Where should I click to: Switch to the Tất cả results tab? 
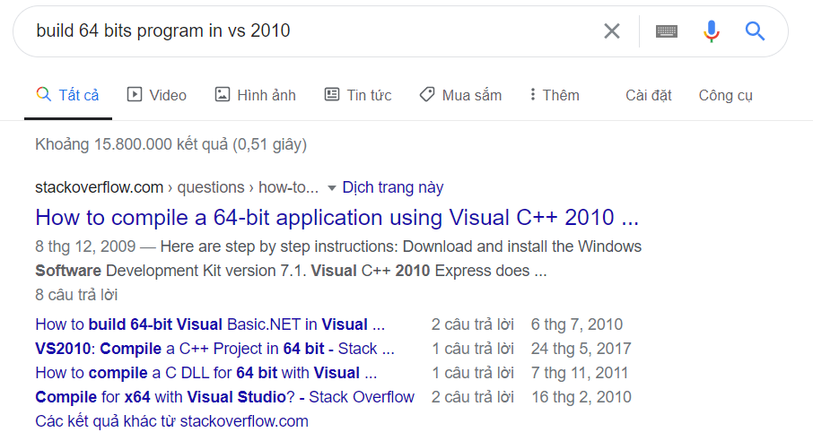click(67, 95)
